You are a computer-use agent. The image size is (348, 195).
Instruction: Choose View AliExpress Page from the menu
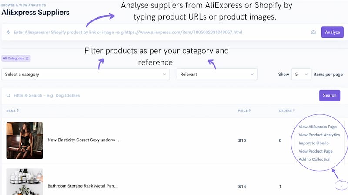[318, 127]
